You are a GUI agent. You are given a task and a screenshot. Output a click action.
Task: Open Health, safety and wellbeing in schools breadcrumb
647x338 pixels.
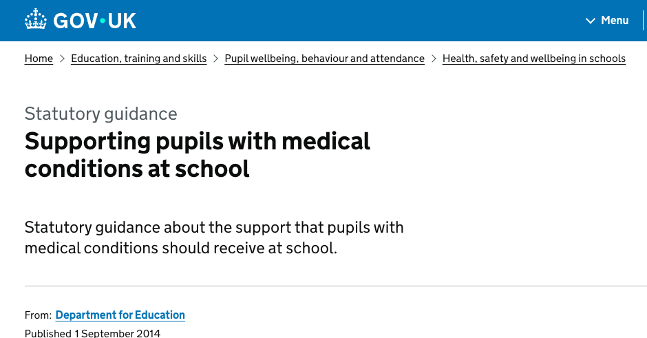coord(533,59)
